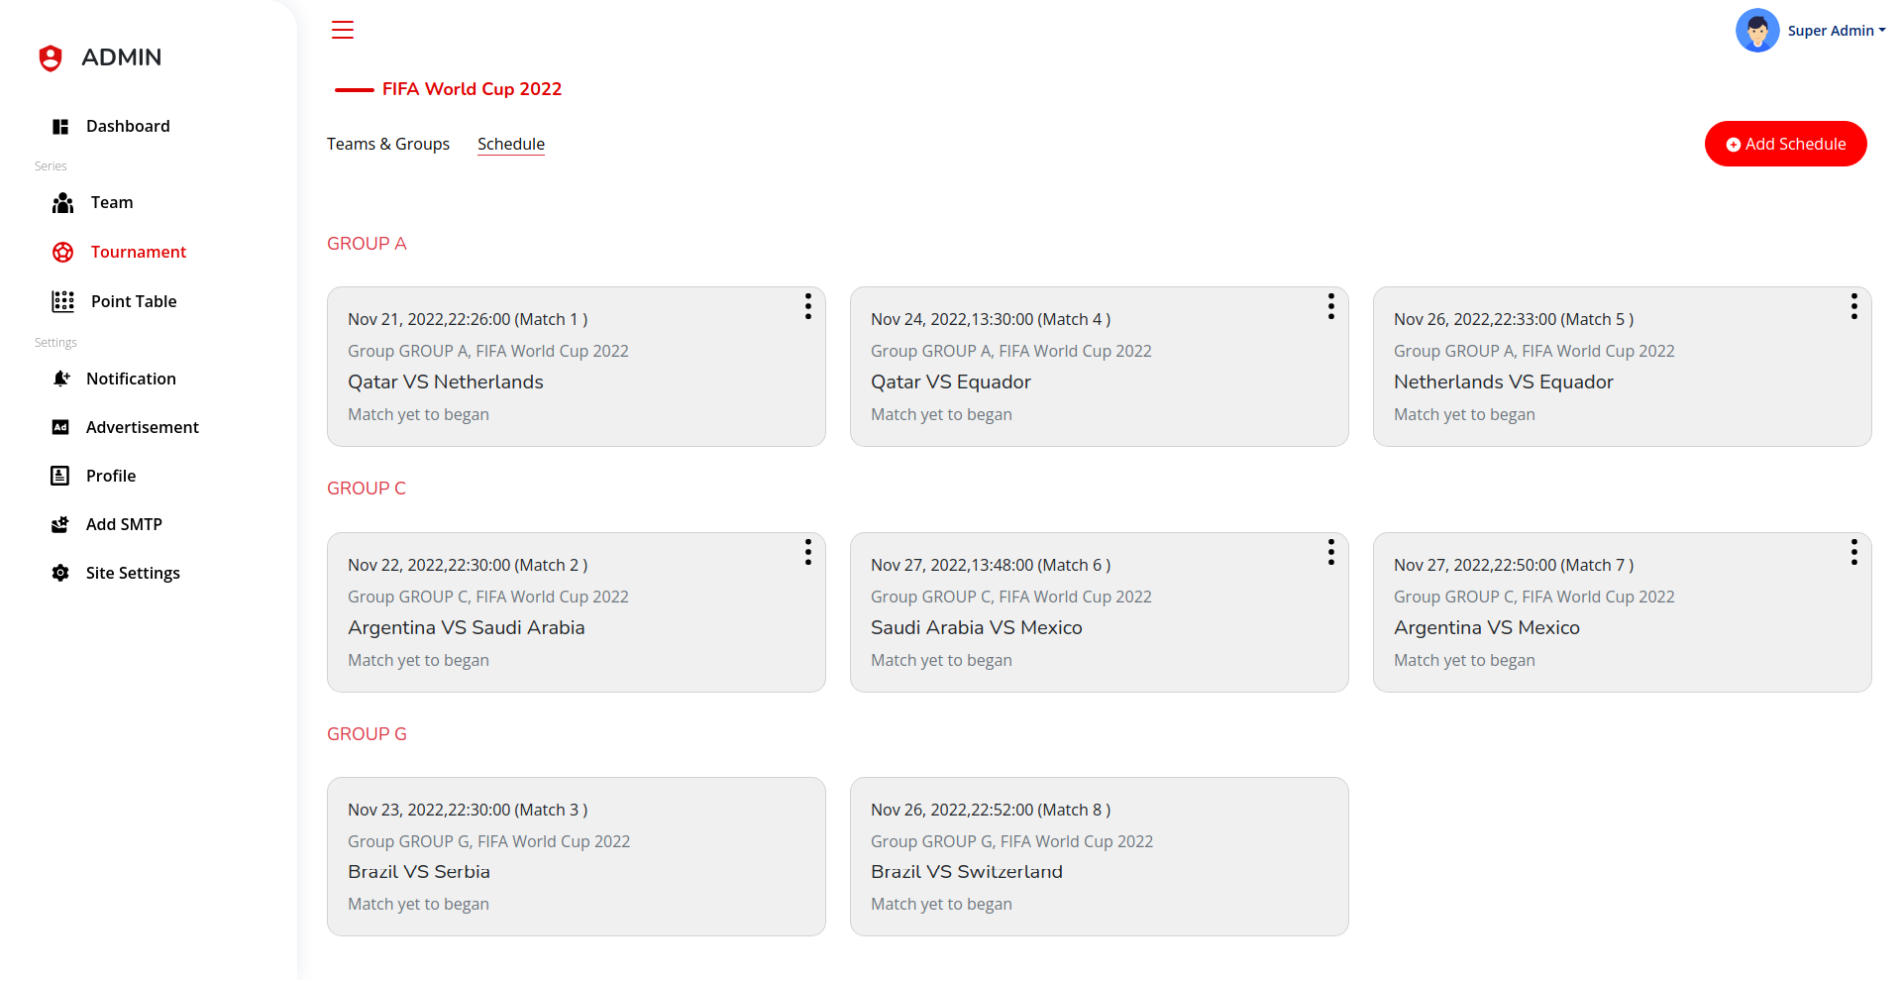Click the Team people icon
1902x981 pixels.
point(63,203)
